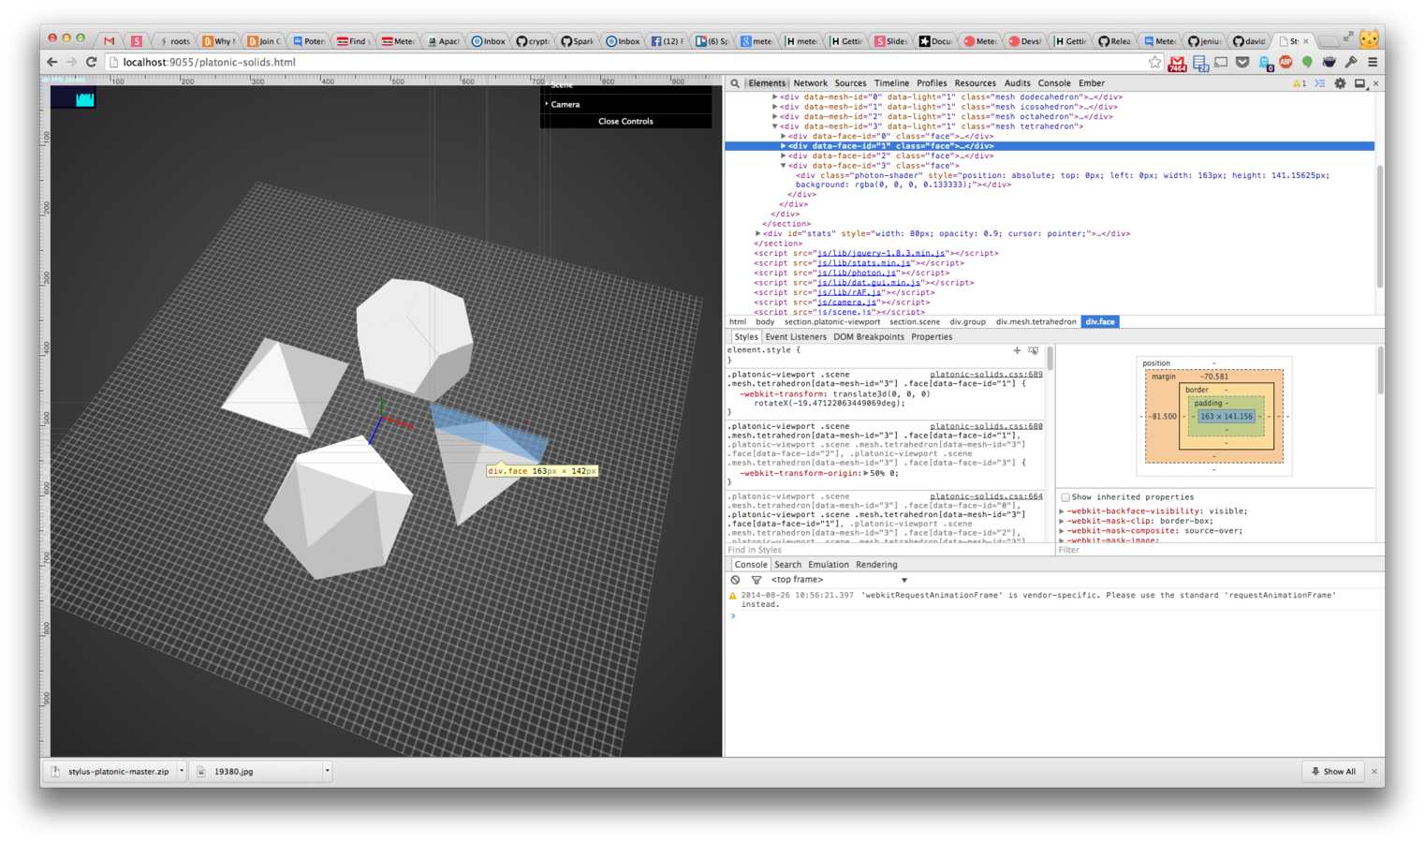The width and height of the screenshot is (1425, 843).
Task: Expand the octahedron mesh div node
Action: 774,116
